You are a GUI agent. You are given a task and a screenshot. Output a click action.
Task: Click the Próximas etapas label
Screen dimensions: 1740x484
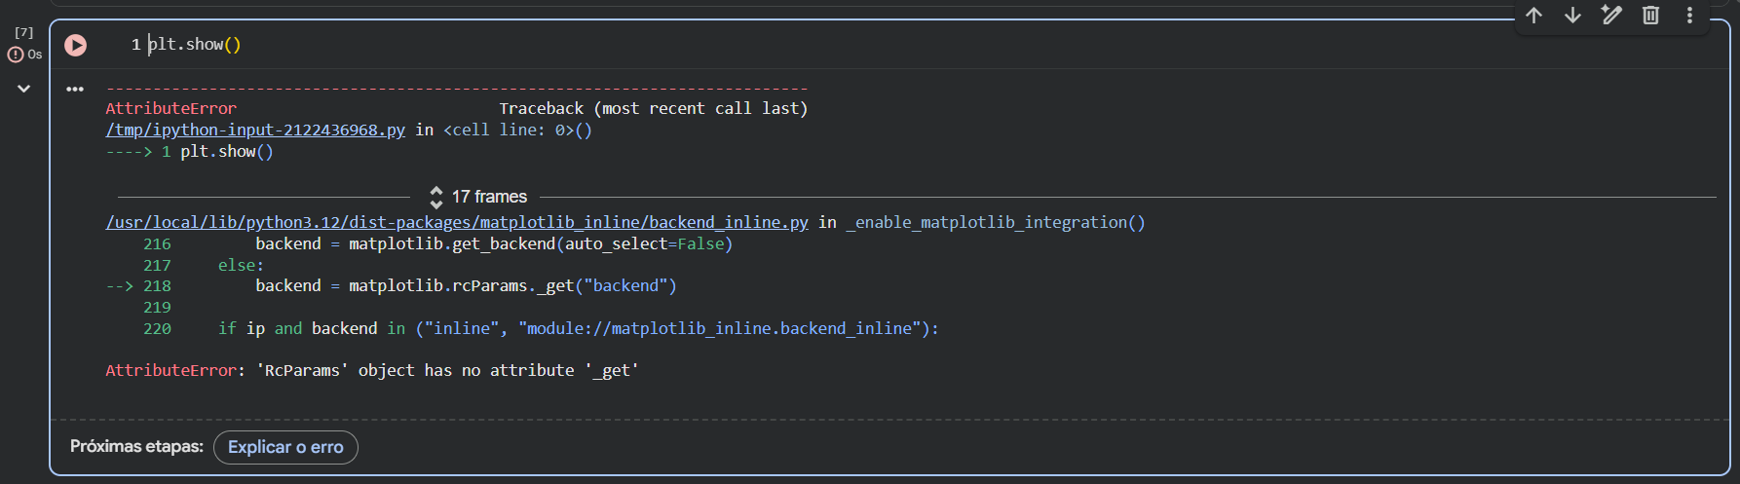(x=136, y=447)
